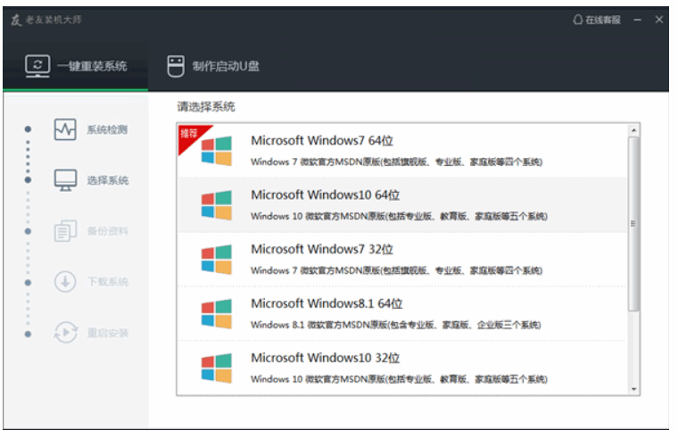Click the bell icon beside 在线客服

[578, 20]
